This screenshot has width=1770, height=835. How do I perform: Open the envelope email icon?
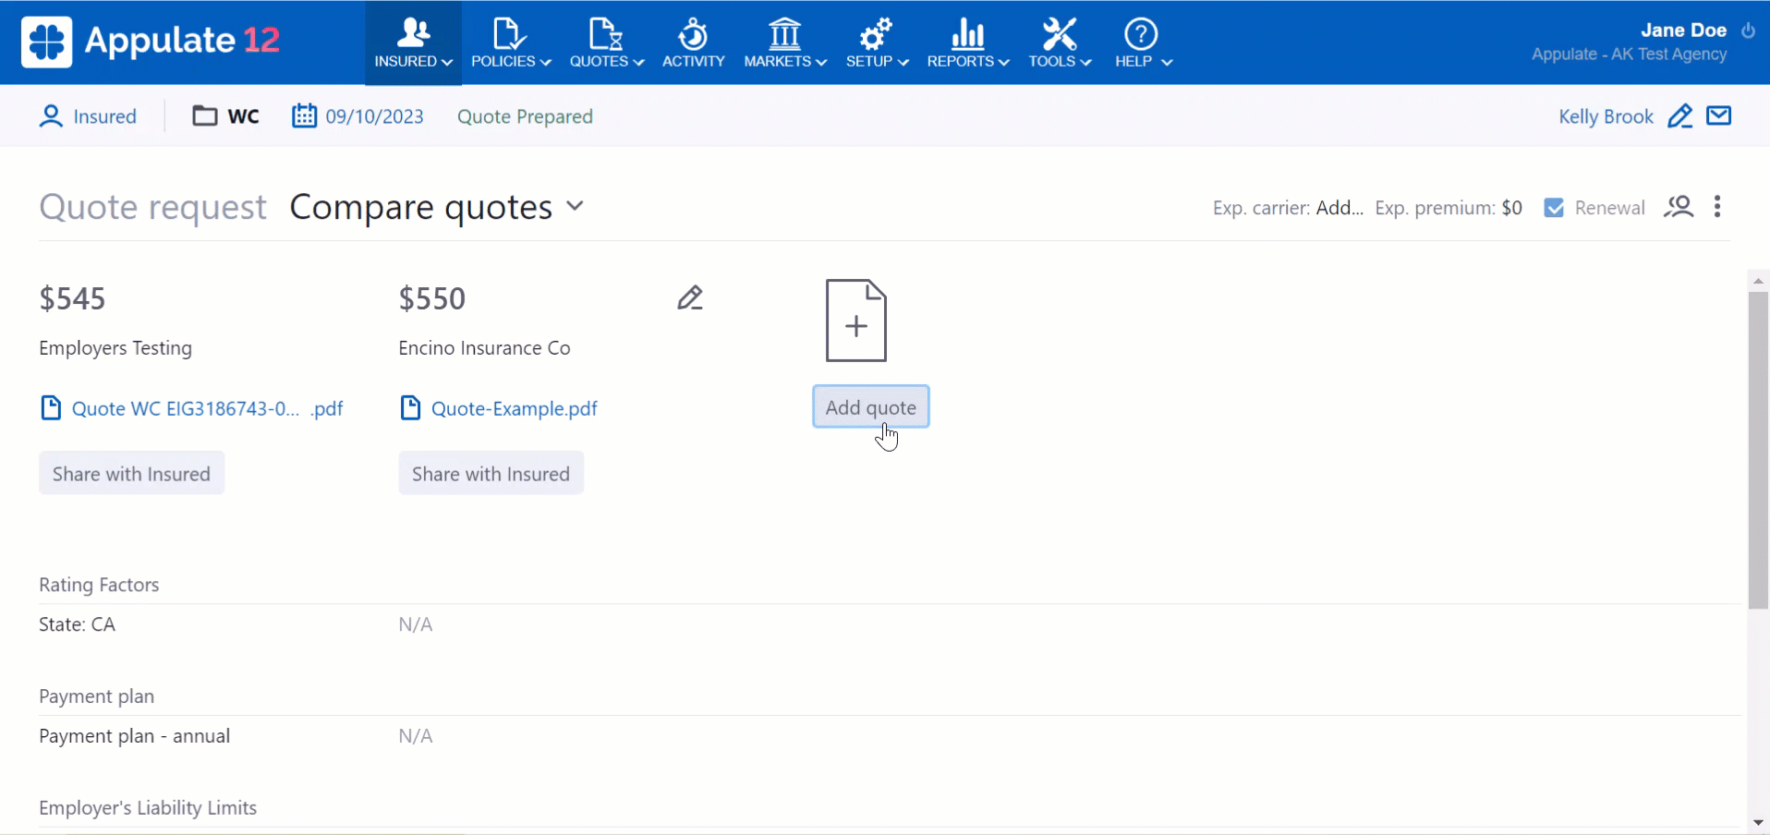[x=1719, y=115]
